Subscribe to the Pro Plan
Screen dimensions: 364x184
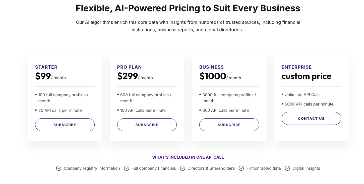pyautogui.click(x=147, y=125)
